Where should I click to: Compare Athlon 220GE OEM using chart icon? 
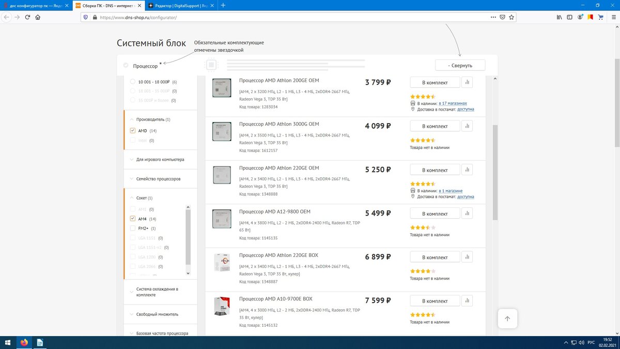(467, 170)
